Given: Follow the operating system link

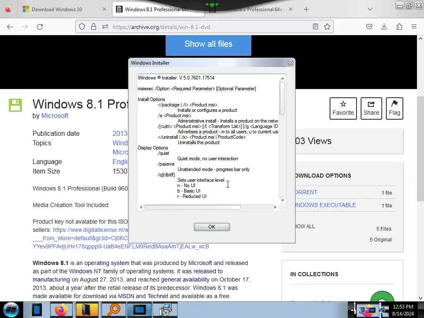Looking at the screenshot, I should pos(107,263).
